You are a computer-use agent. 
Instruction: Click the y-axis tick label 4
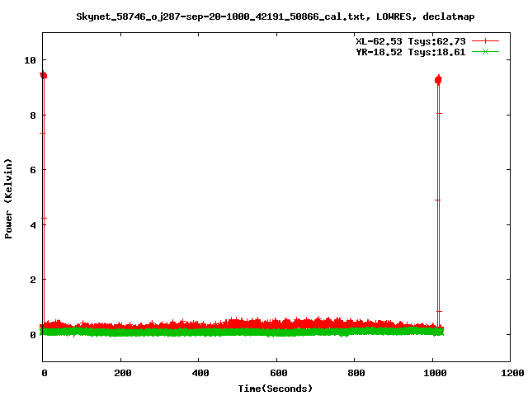point(33,225)
